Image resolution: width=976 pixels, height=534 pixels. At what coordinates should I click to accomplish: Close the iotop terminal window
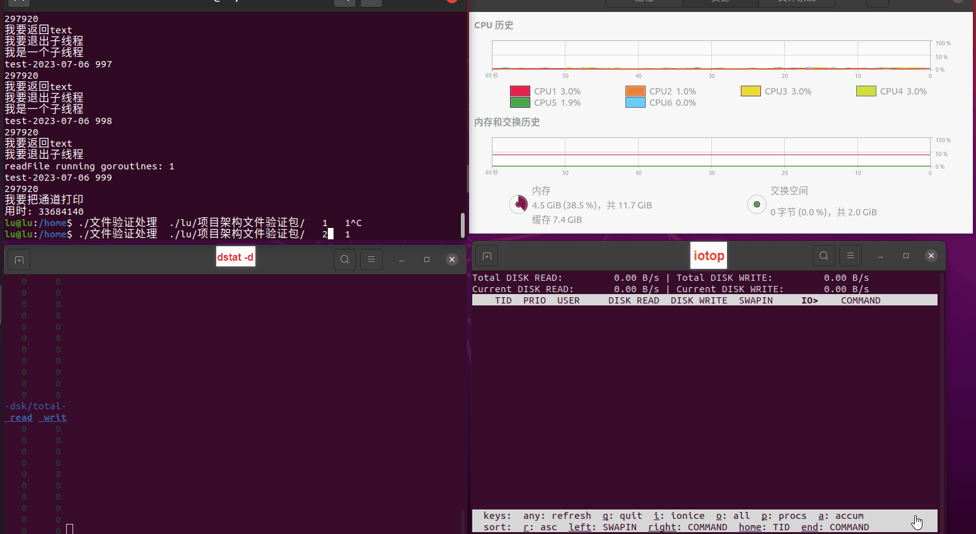[931, 256]
